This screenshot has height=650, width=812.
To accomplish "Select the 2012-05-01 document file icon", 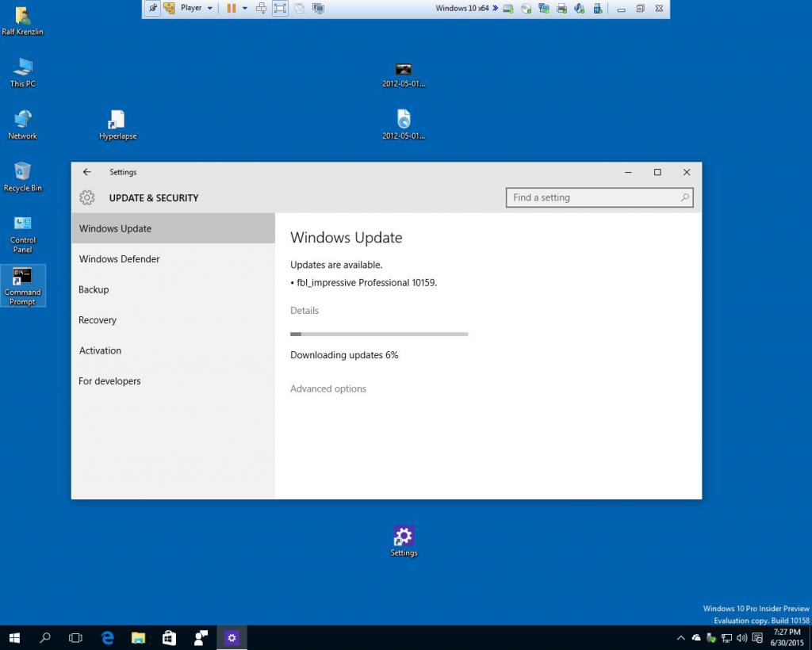I will click(404, 124).
